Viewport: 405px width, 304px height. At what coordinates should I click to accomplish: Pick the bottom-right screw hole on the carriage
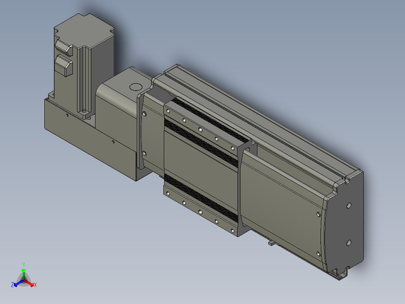coord(232,231)
